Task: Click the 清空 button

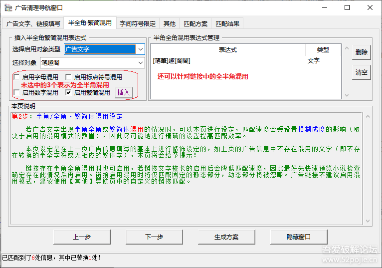Action: click(361, 72)
